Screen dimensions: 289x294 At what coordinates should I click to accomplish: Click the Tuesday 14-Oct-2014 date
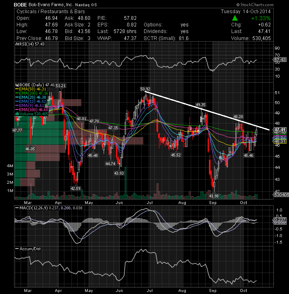coord(246,12)
